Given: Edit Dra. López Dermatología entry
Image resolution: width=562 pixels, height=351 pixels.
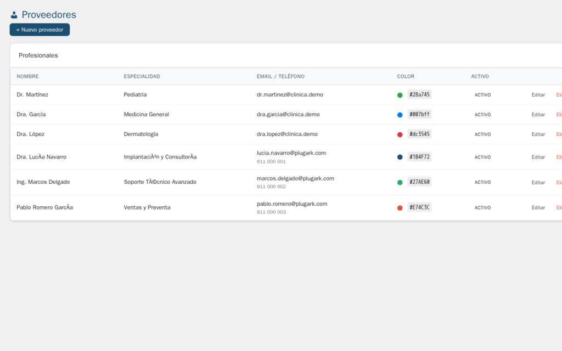Looking at the screenshot, I should 538,134.
